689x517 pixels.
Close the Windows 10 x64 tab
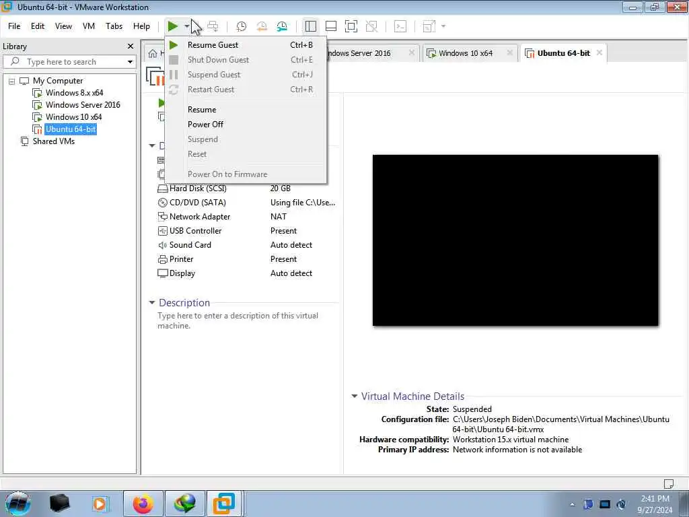click(x=510, y=53)
